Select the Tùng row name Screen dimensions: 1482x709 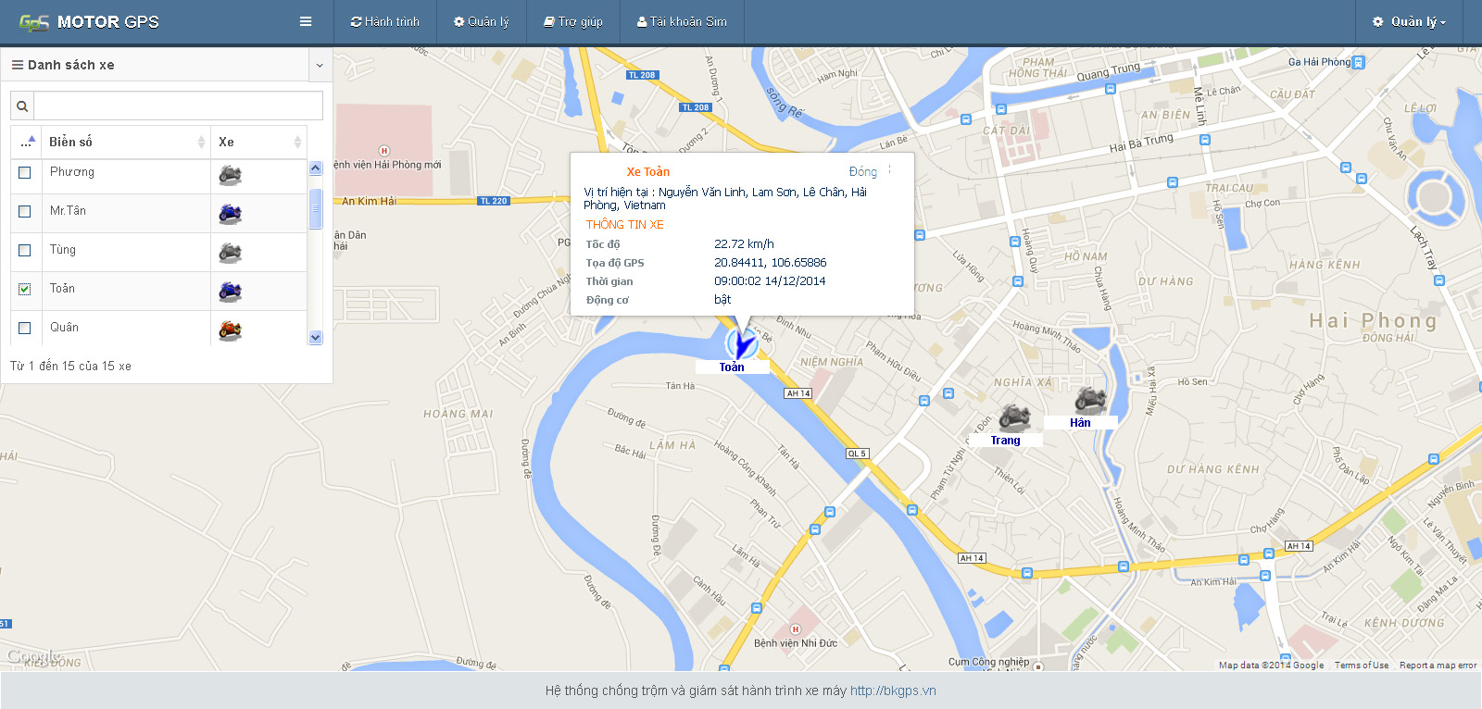(x=63, y=250)
